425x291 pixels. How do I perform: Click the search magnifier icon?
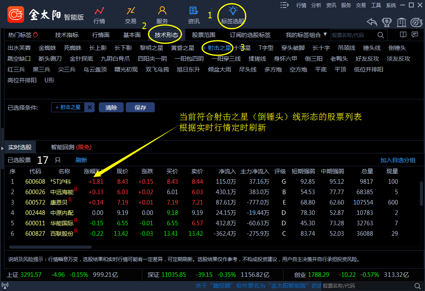point(381,35)
